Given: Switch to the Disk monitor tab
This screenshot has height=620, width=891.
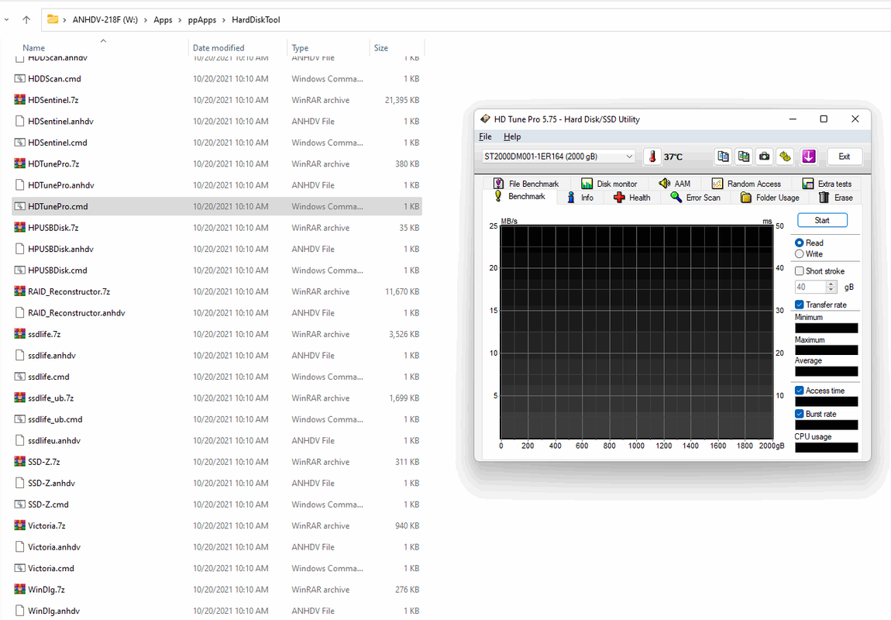Looking at the screenshot, I should point(608,184).
